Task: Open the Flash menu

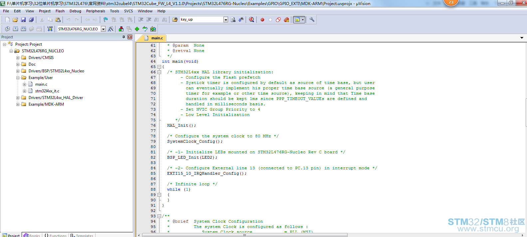Action: [60, 11]
